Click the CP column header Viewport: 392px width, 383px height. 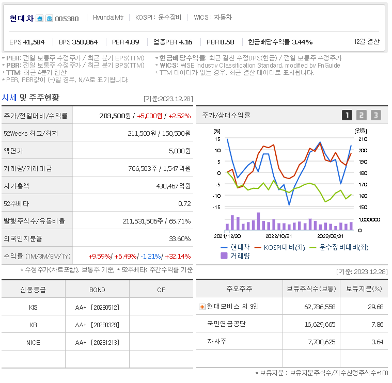161,290
